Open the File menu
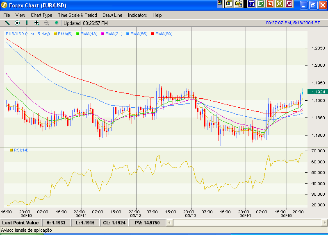Viewport: 328px width, 235px height. pos(7,15)
